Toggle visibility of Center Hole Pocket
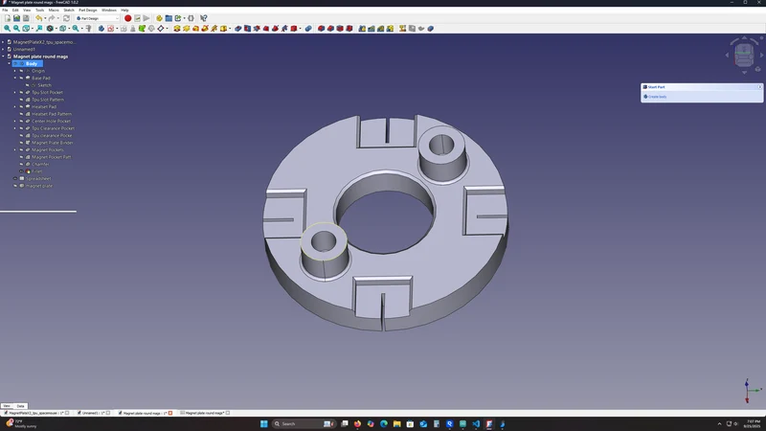Screen dimensions: 766x431 (x=21, y=122)
